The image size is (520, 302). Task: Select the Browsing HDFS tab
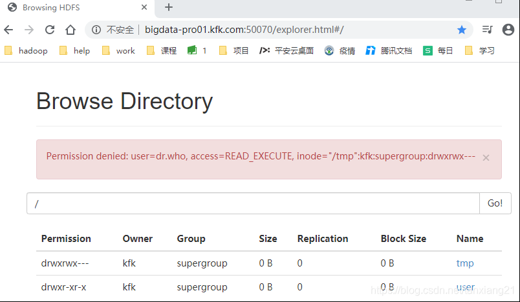pyautogui.click(x=77, y=8)
